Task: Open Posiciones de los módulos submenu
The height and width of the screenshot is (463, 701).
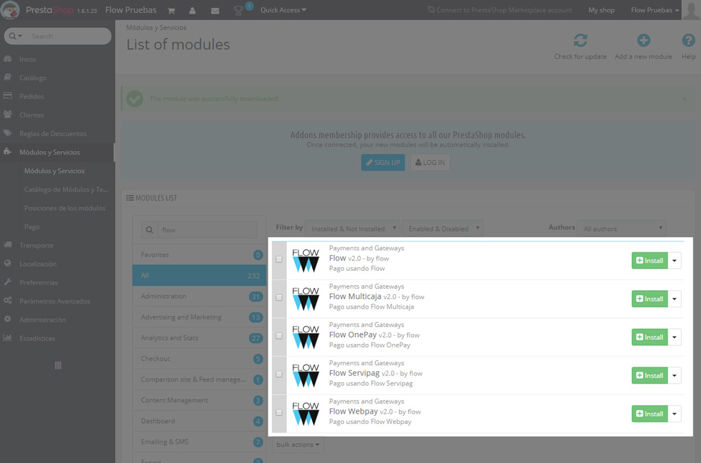Action: point(65,208)
